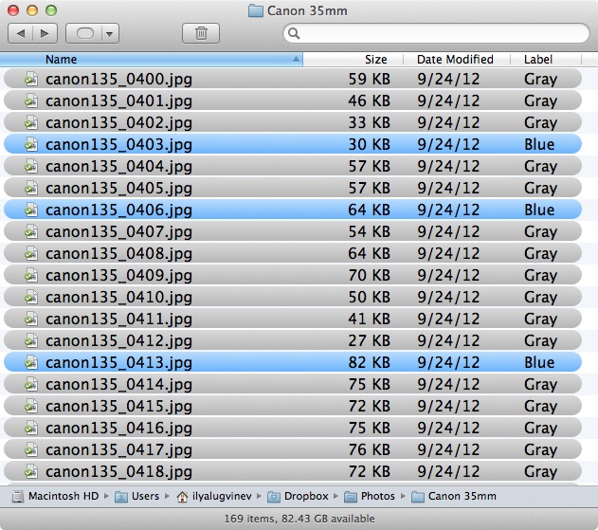Image resolution: width=598 pixels, height=530 pixels.
Task: Select the file canon135_0410.jpg
Action: tap(118, 297)
